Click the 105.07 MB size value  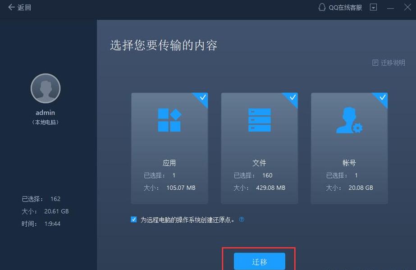(181, 188)
